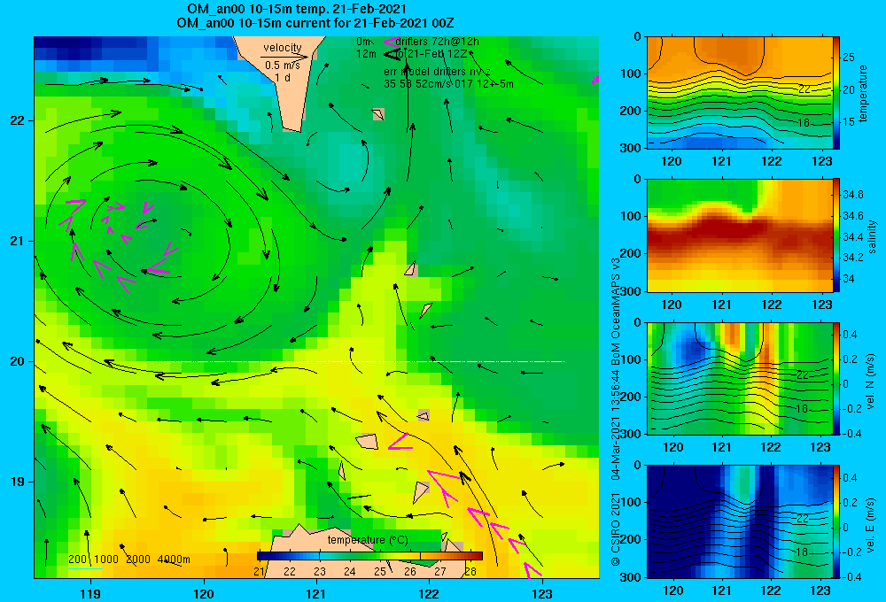The height and width of the screenshot is (602, 886).
Task: Open the temperature depth section panel
Action: coord(739,93)
